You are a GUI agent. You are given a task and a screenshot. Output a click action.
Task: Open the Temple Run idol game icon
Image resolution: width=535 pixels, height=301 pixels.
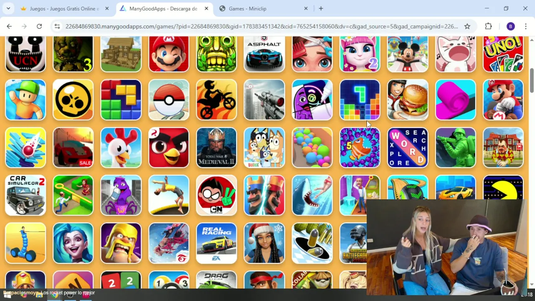click(217, 54)
